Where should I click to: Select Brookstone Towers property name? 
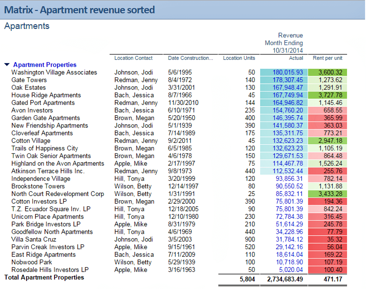38,186
